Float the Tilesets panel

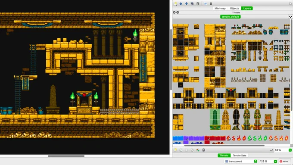click(x=178, y=12)
